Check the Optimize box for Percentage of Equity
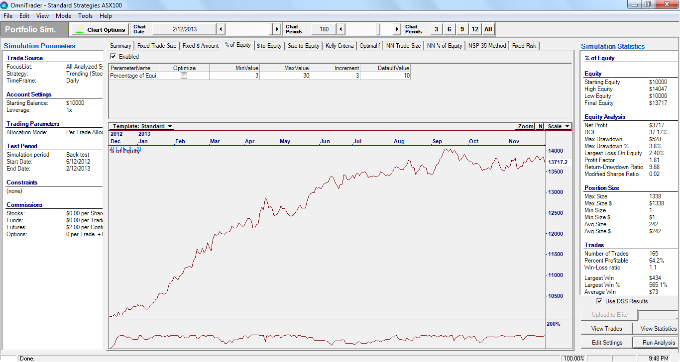 [184, 76]
